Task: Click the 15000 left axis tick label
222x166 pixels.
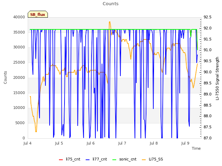Action: [19, 93]
